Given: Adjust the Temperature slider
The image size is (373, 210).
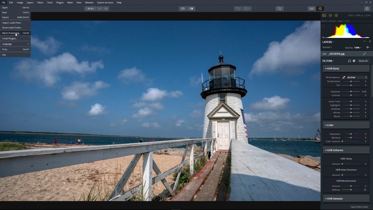Looking at the screenshot, I should (351, 81).
